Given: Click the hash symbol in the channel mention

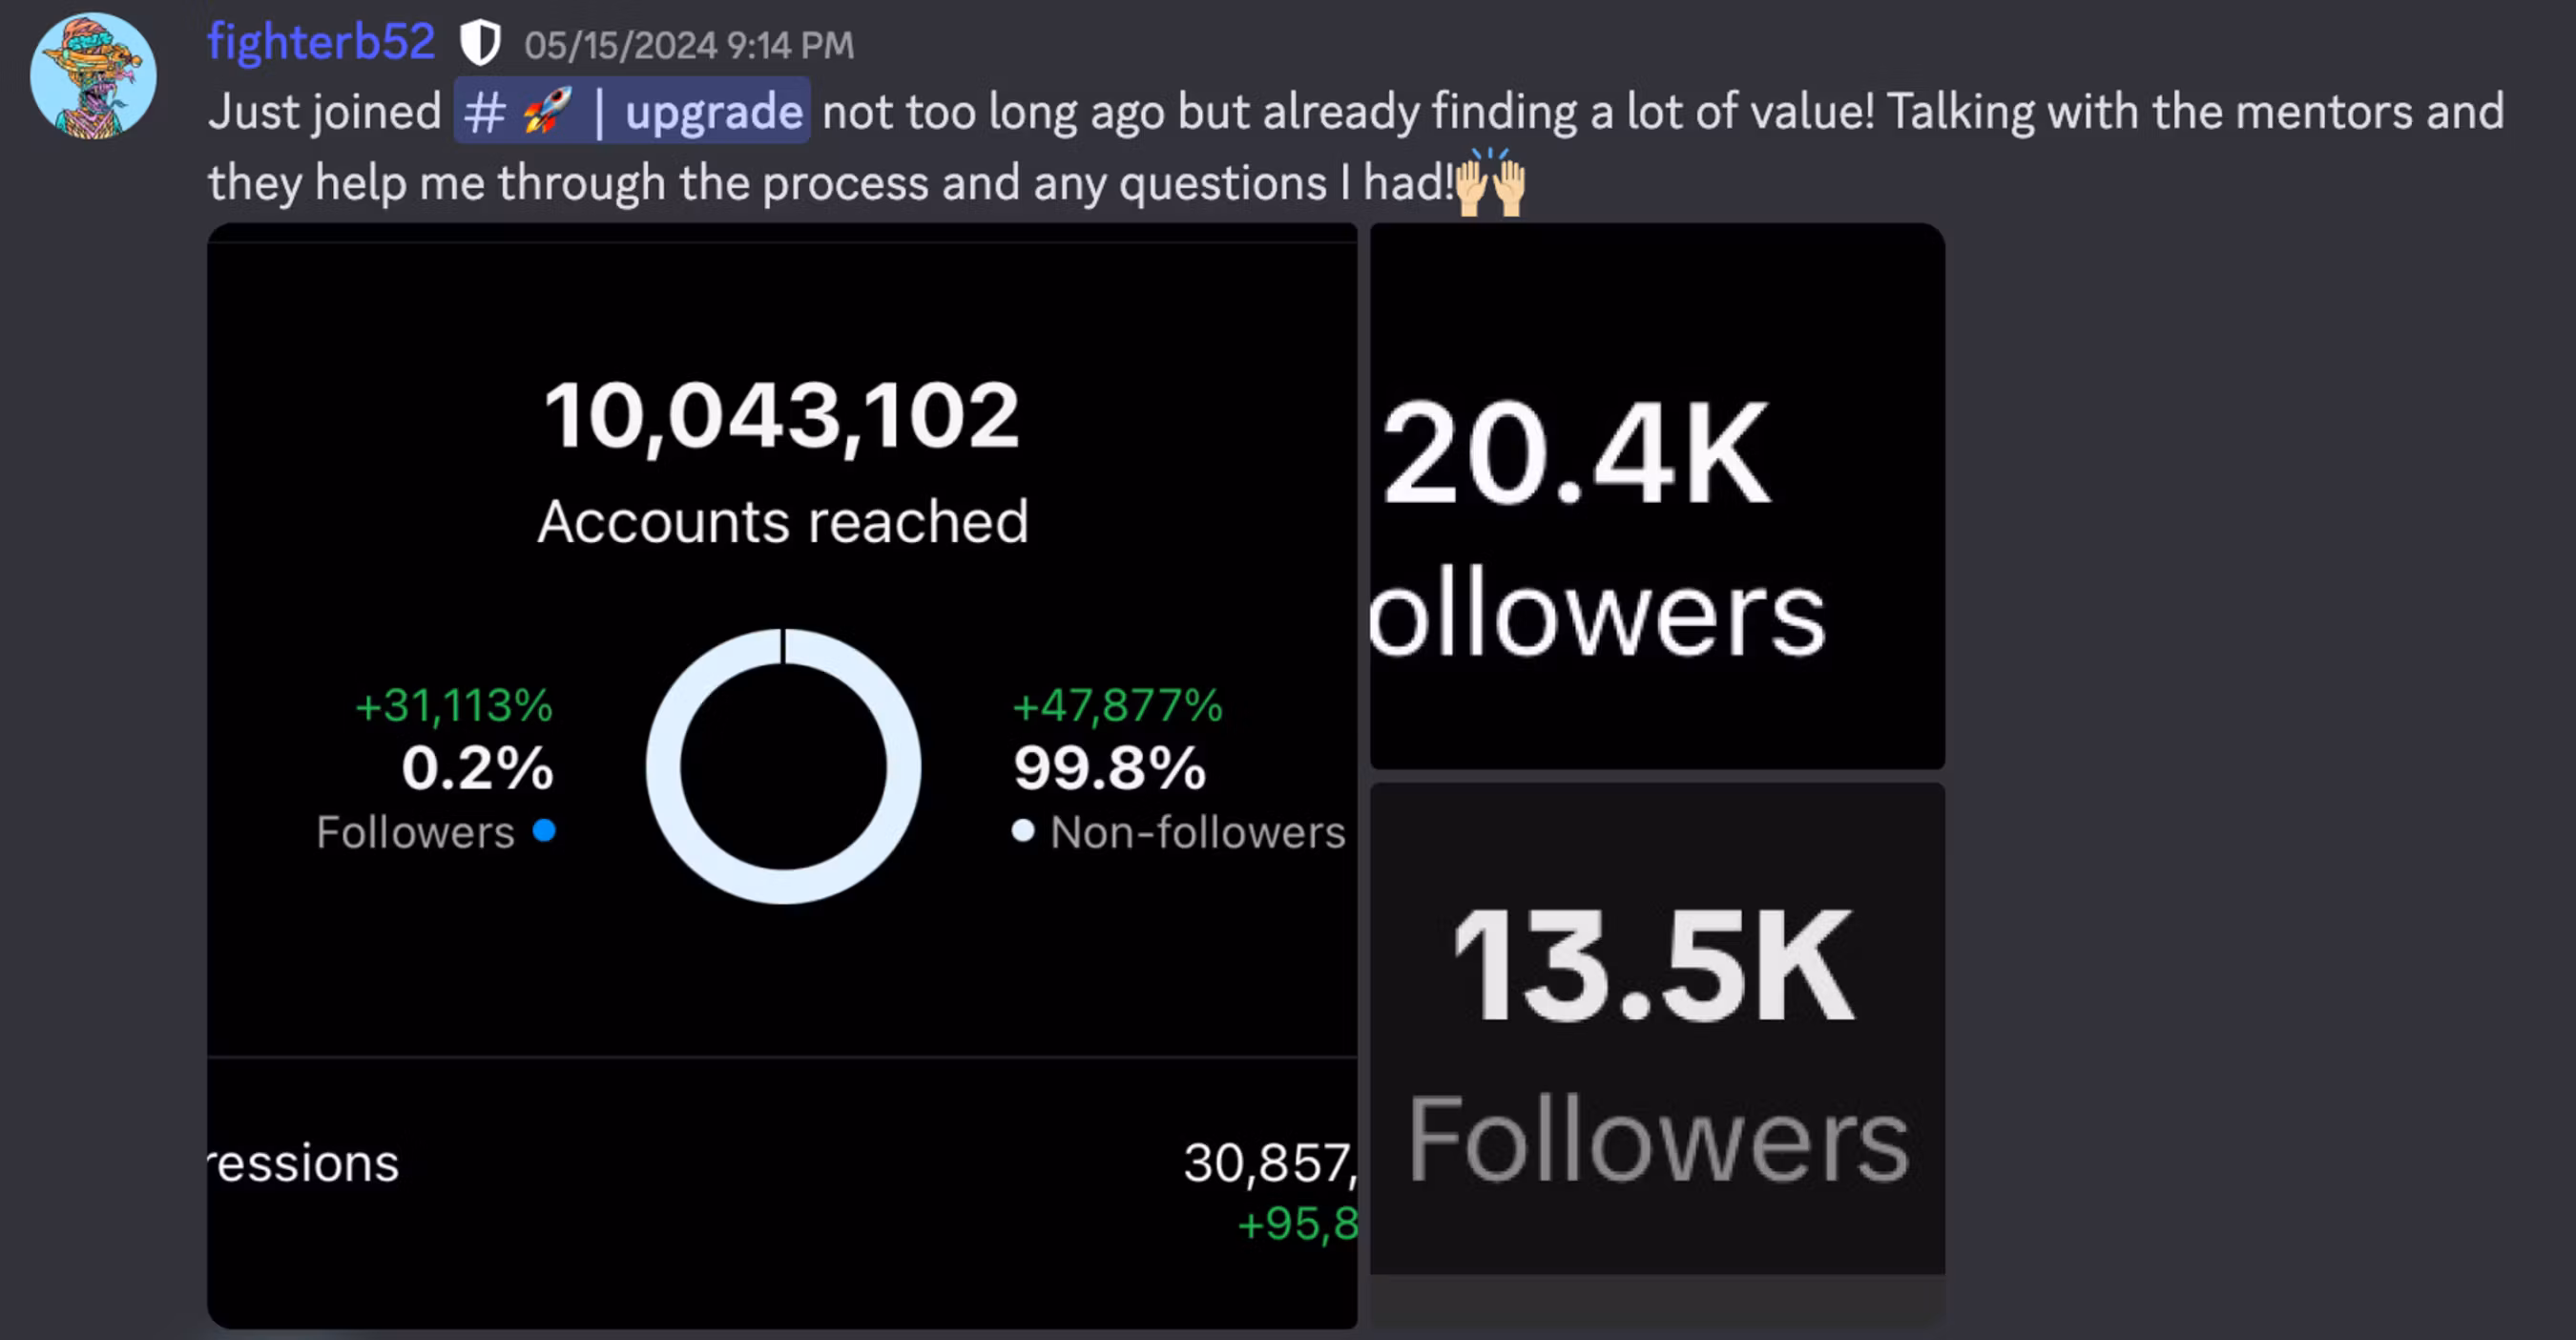Looking at the screenshot, I should click(x=484, y=113).
